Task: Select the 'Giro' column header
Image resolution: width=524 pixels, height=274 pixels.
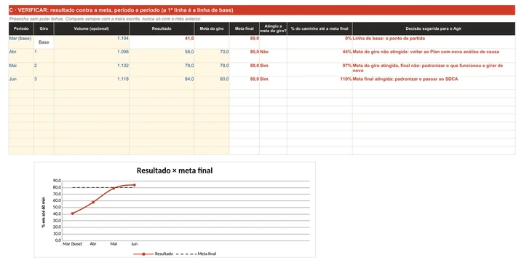Action: 44,28
